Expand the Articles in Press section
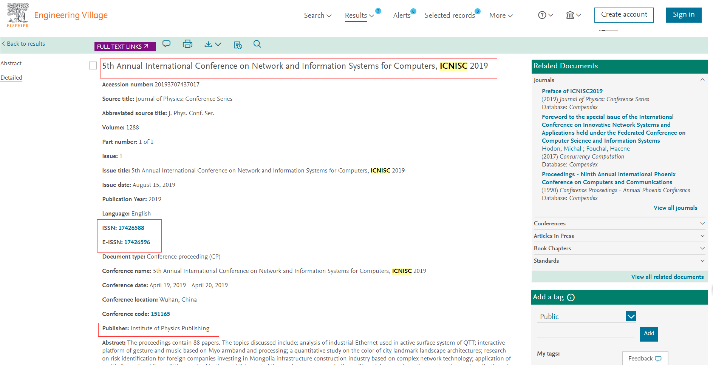Image resolution: width=713 pixels, height=365 pixels. tap(702, 236)
